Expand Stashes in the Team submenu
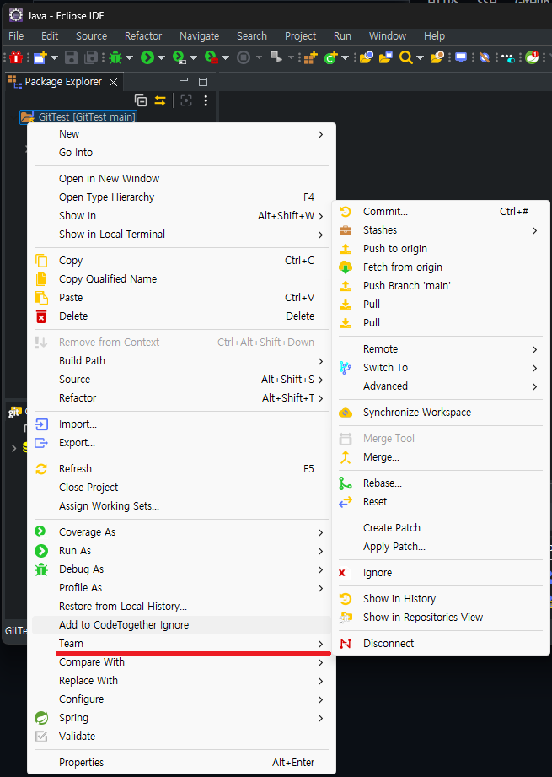Screen dimensions: 552x777 [x=441, y=230]
